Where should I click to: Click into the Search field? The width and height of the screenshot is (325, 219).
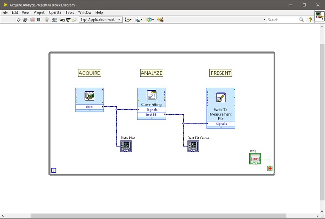click(282, 20)
